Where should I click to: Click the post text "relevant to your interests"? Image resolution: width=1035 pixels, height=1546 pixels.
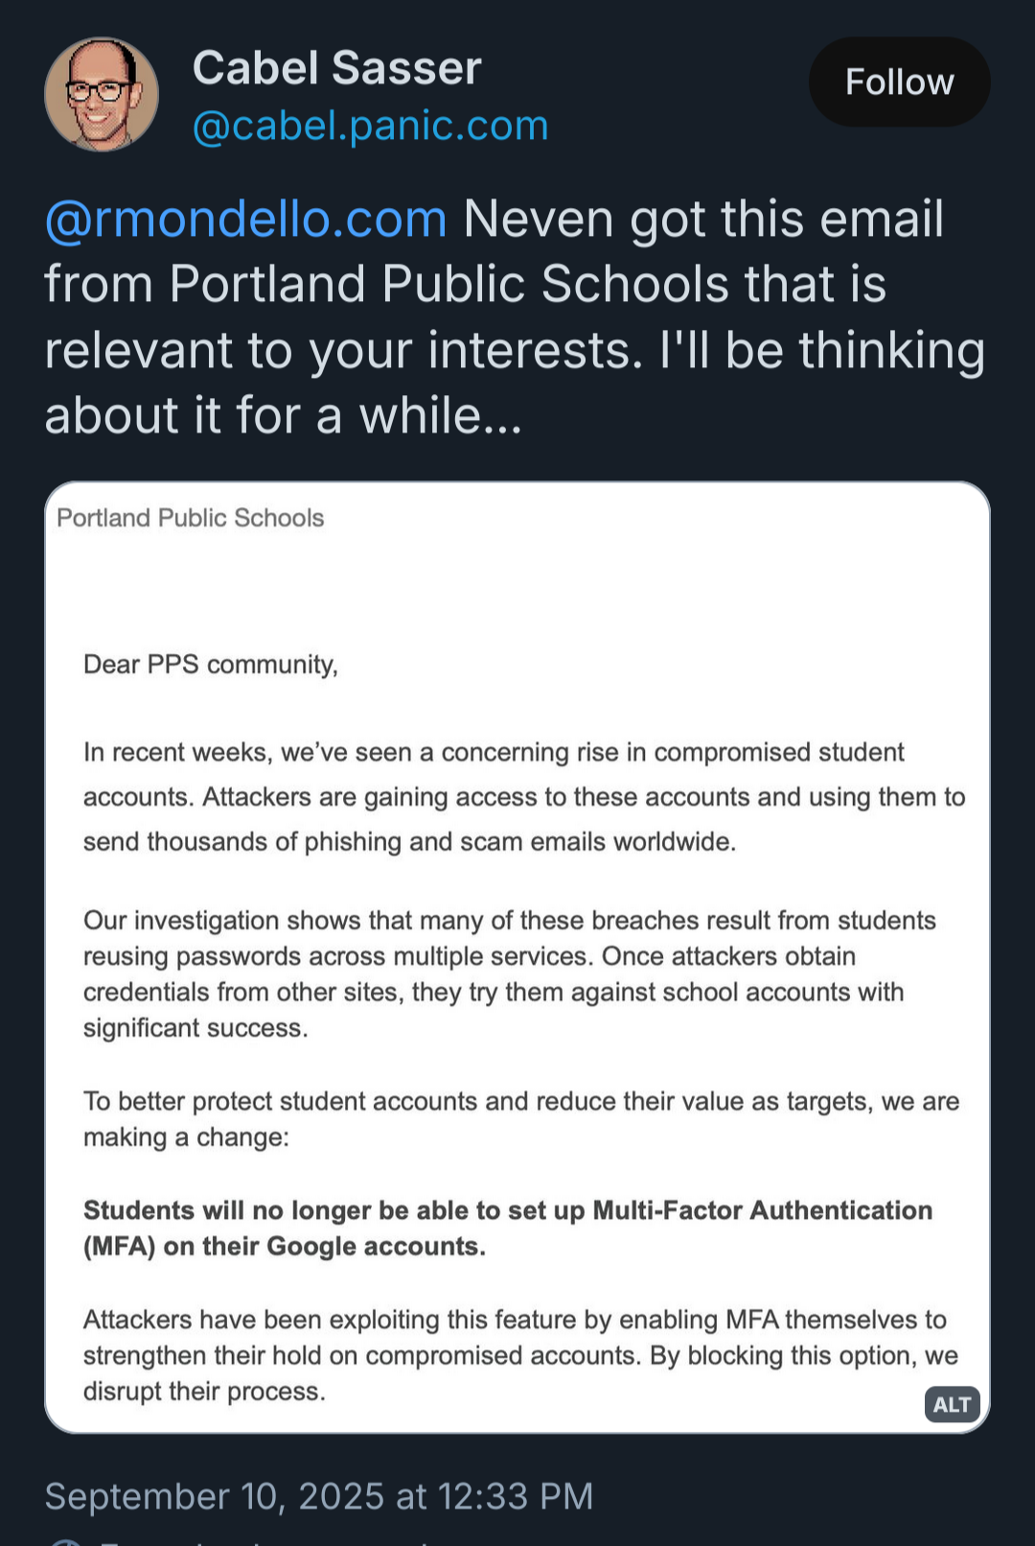click(x=343, y=350)
